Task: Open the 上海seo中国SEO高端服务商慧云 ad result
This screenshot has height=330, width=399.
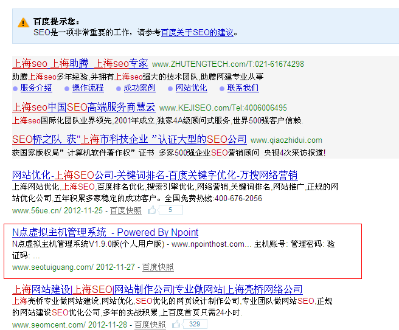Action: coord(84,107)
